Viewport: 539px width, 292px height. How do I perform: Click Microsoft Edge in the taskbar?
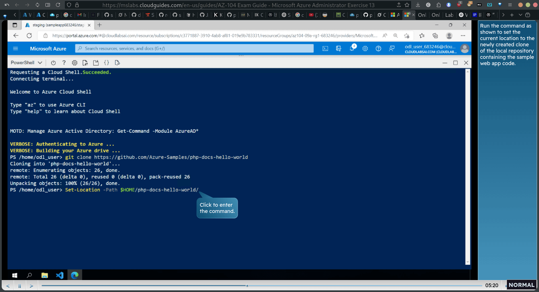pos(75,275)
